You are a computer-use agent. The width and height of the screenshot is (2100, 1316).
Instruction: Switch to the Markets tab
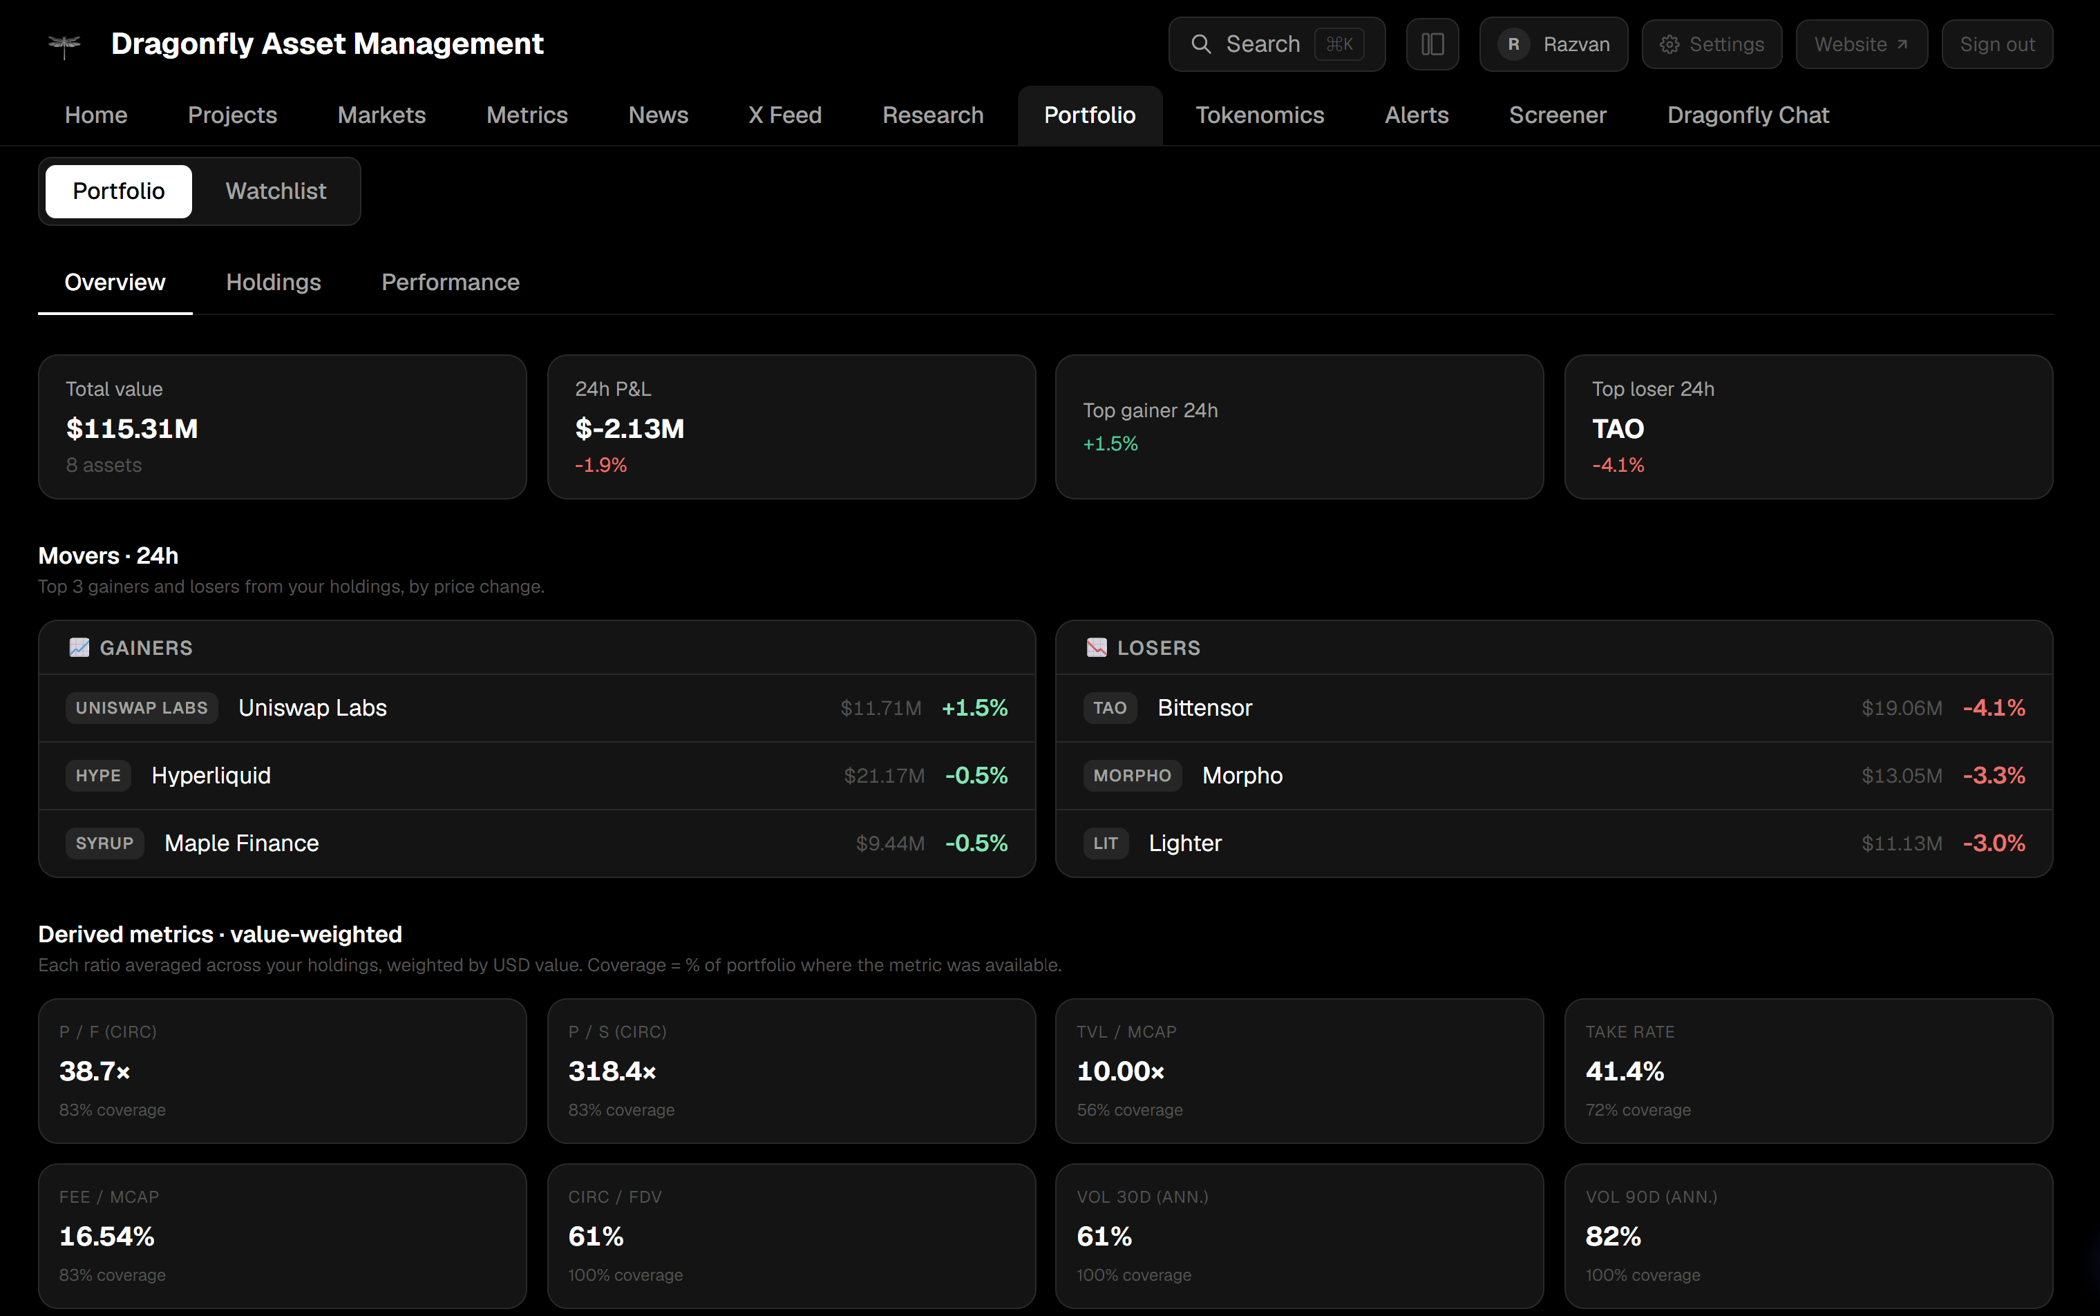[x=381, y=115]
